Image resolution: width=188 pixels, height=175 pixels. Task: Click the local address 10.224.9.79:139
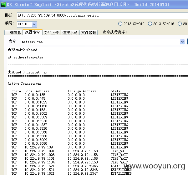39,147
